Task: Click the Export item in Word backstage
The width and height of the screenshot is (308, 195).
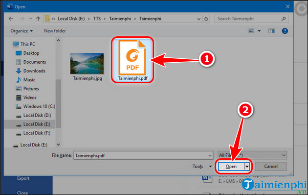Action: (x=23, y=178)
